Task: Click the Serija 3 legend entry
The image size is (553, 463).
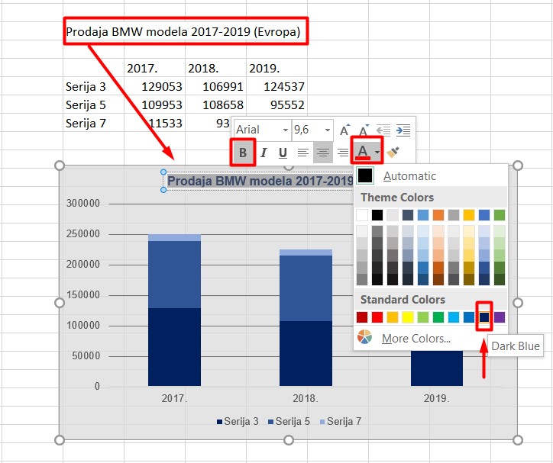Action: coord(238,421)
